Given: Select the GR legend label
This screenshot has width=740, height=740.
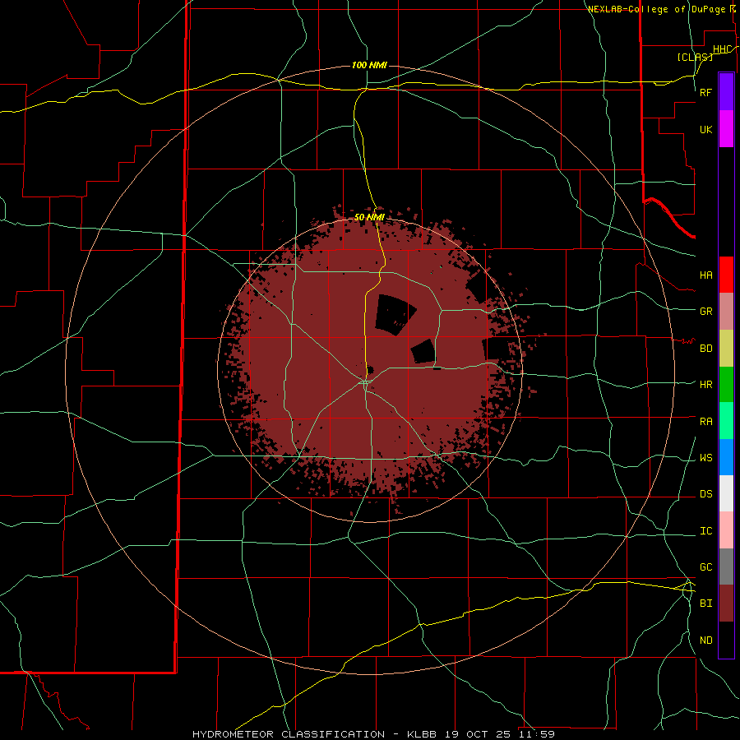Looking at the screenshot, I should click(x=706, y=312).
